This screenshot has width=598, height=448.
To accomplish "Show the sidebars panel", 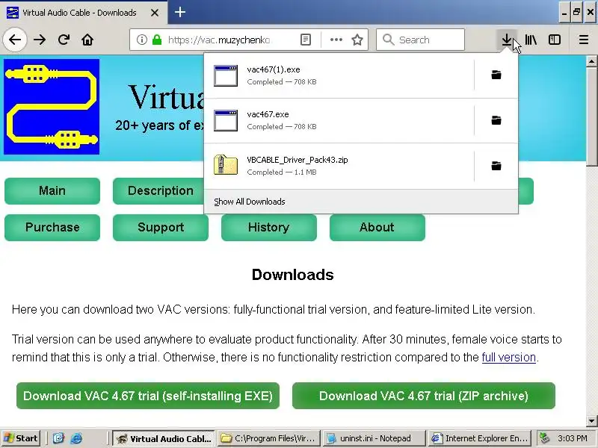I will coord(554,40).
